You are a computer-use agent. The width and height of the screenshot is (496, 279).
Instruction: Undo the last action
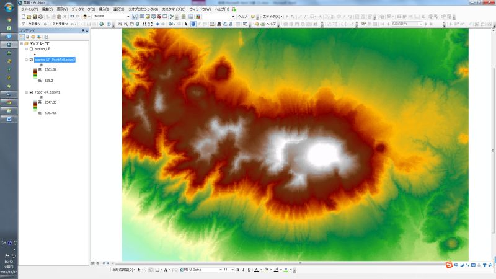coord(72,17)
